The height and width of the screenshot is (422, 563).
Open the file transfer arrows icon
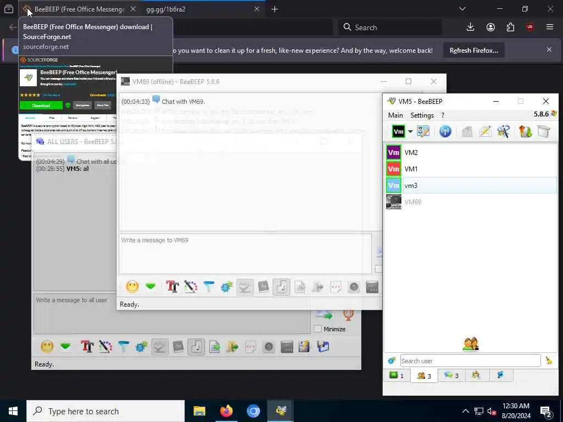click(525, 131)
